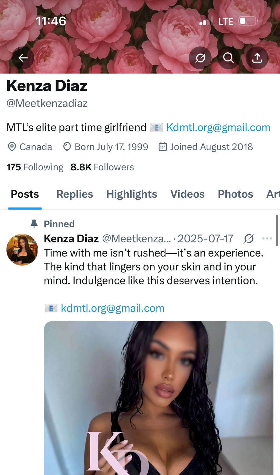Show the Photos tab
This screenshot has height=475, width=280.
pyautogui.click(x=235, y=194)
